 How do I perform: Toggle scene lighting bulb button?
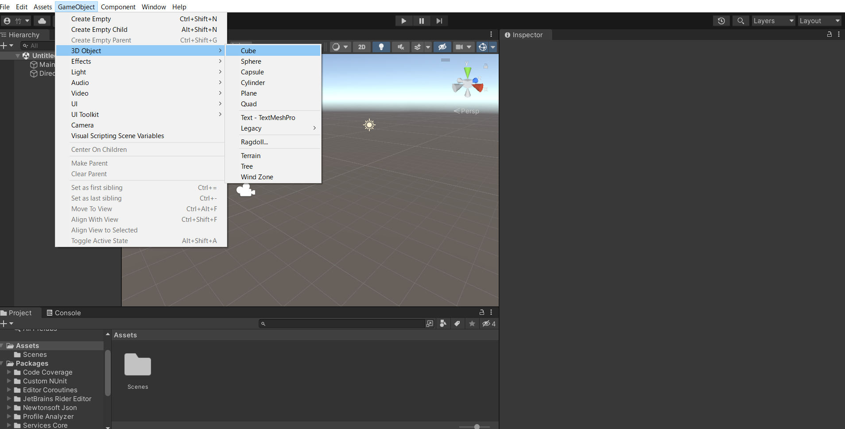(381, 47)
